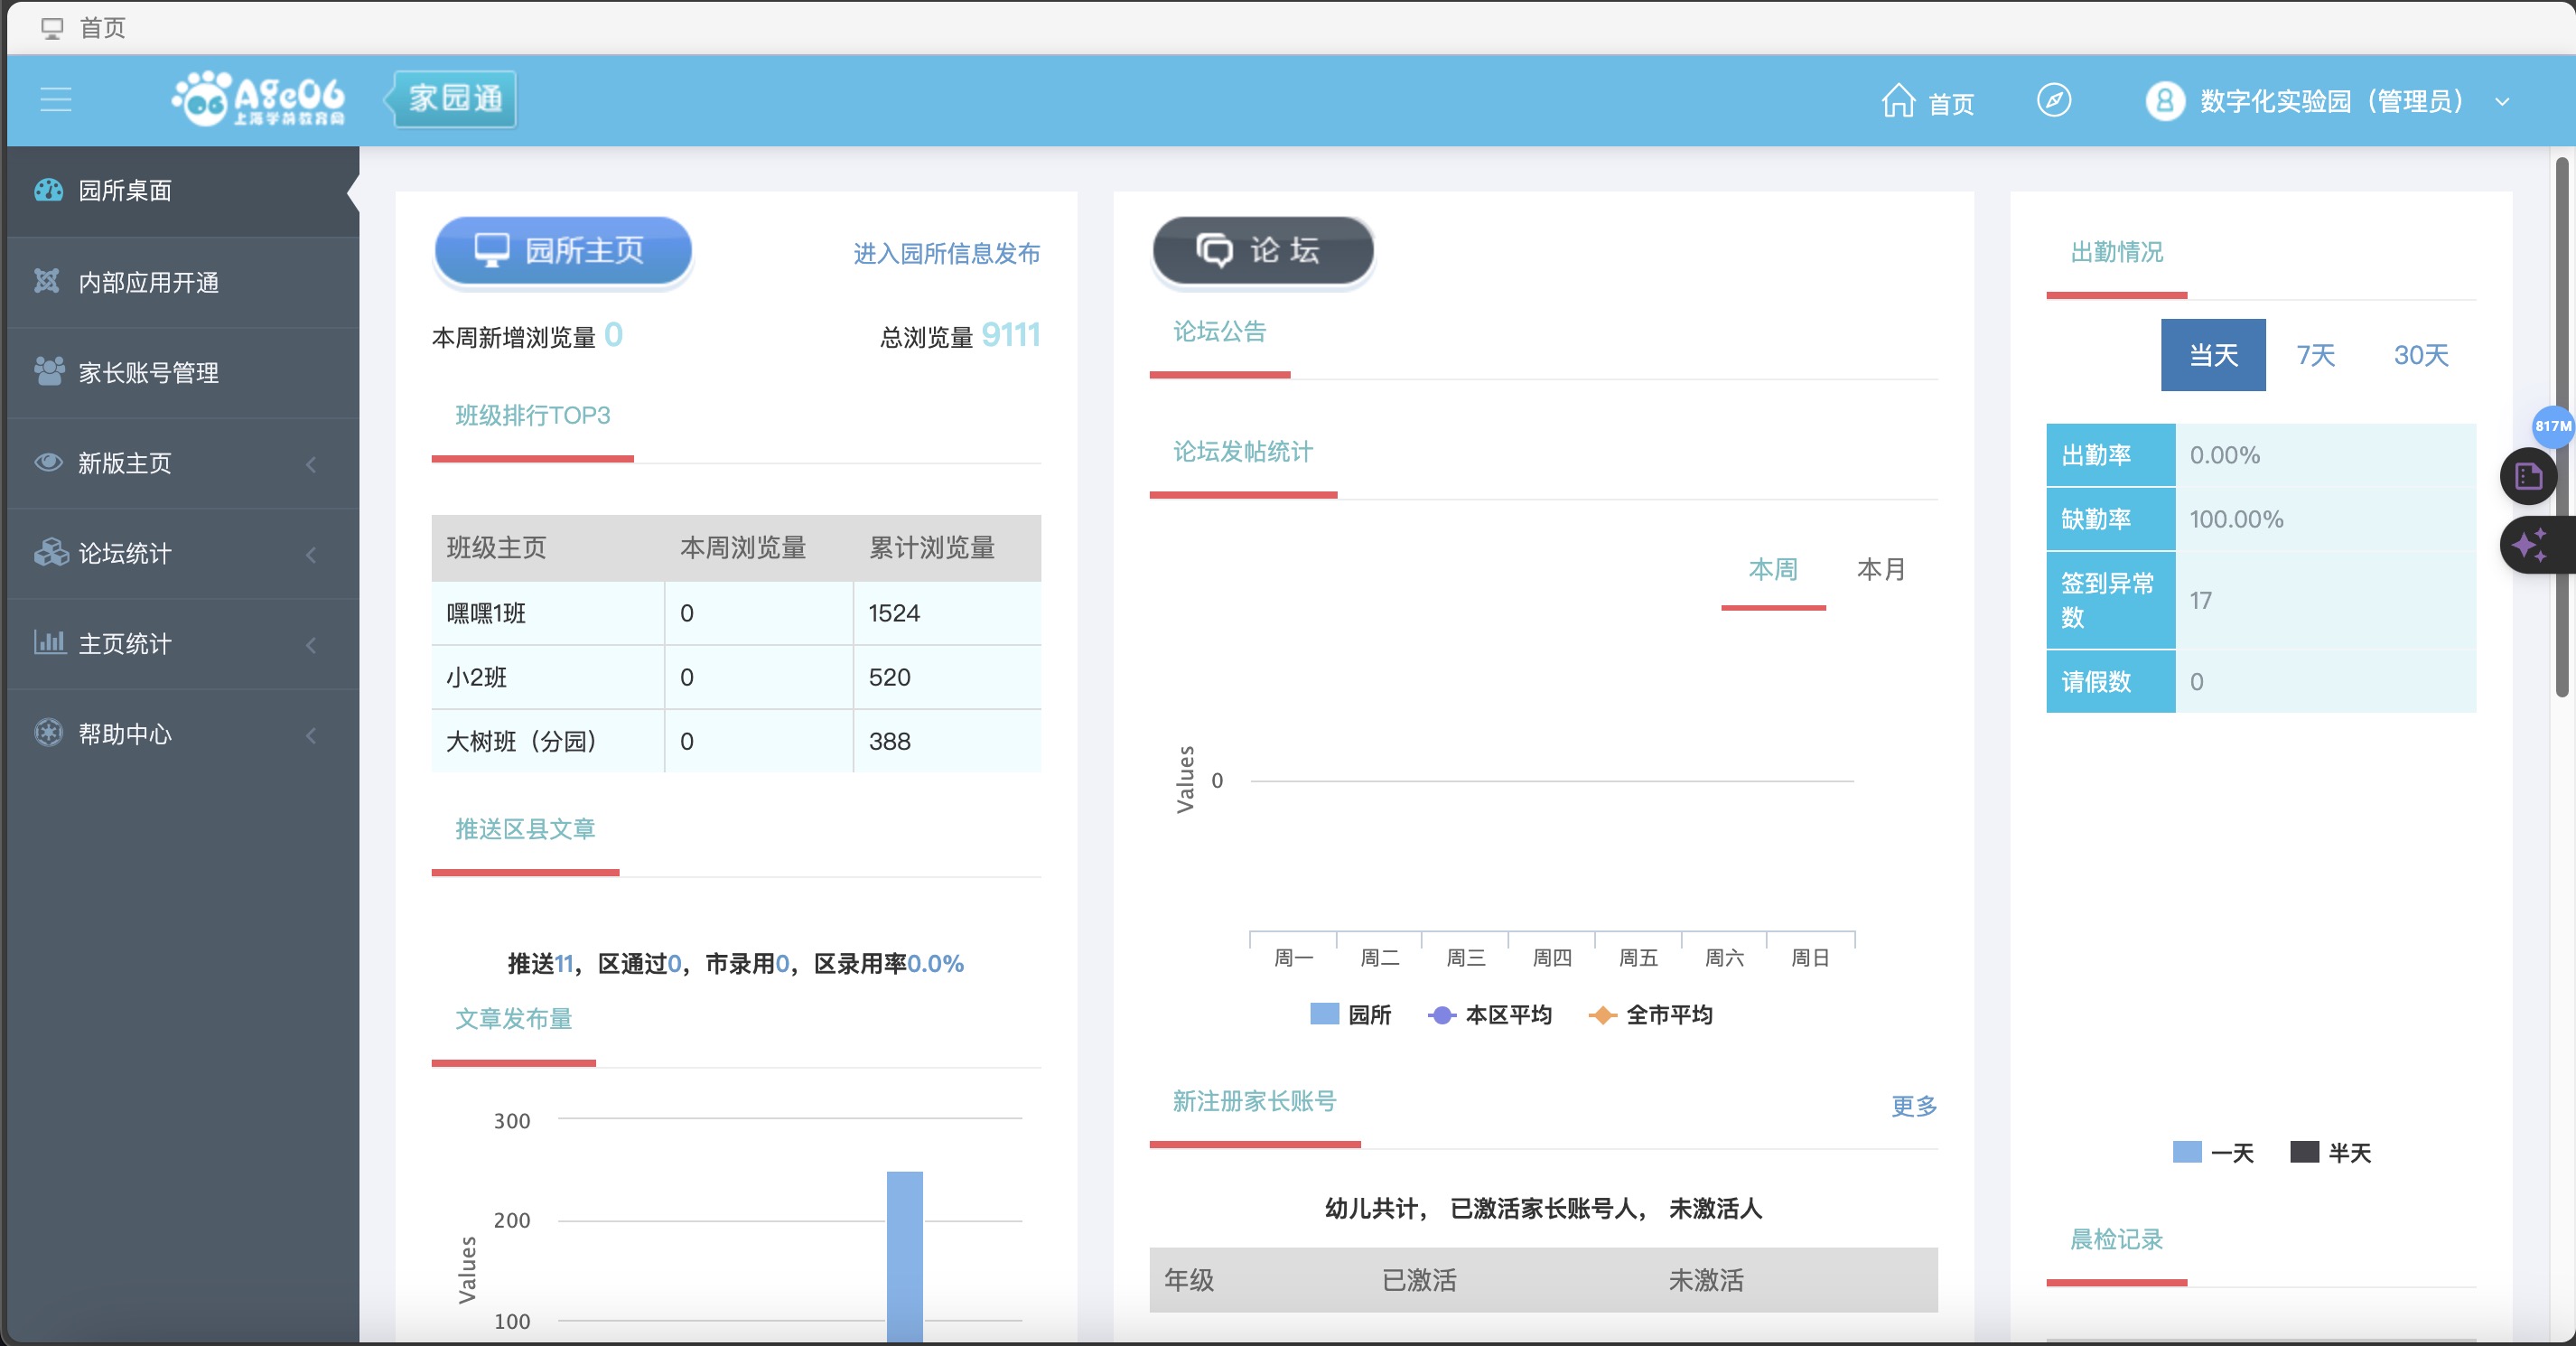This screenshot has width=2576, height=1346.
Task: Select the 本周 forum stats tab
Action: pyautogui.click(x=1772, y=569)
